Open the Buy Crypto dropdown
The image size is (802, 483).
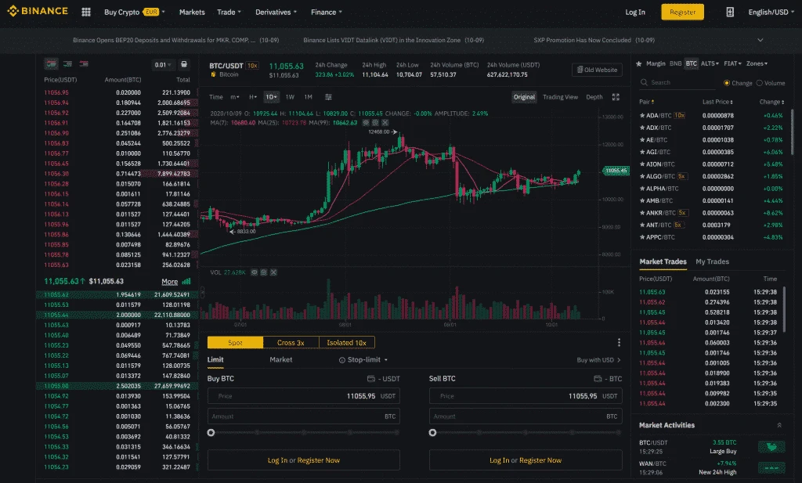click(x=127, y=12)
